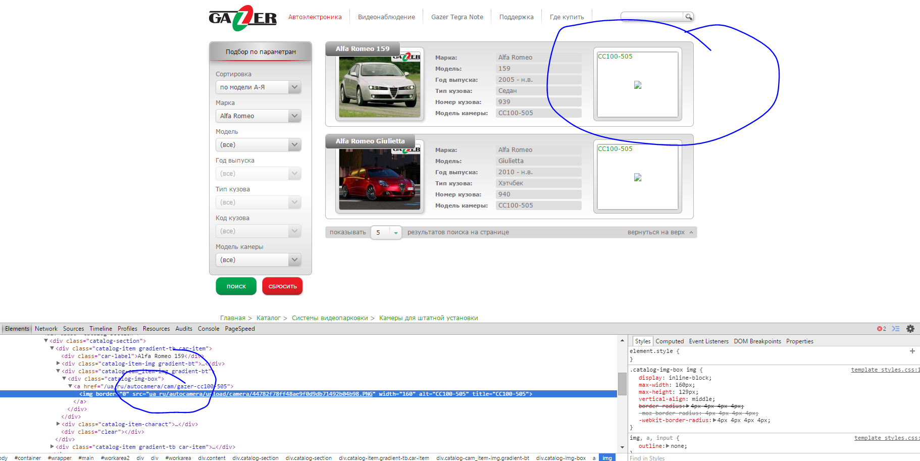The width and height of the screenshot is (920, 461).
Task: Click the Главная breadcrumb link
Action: pos(233,318)
